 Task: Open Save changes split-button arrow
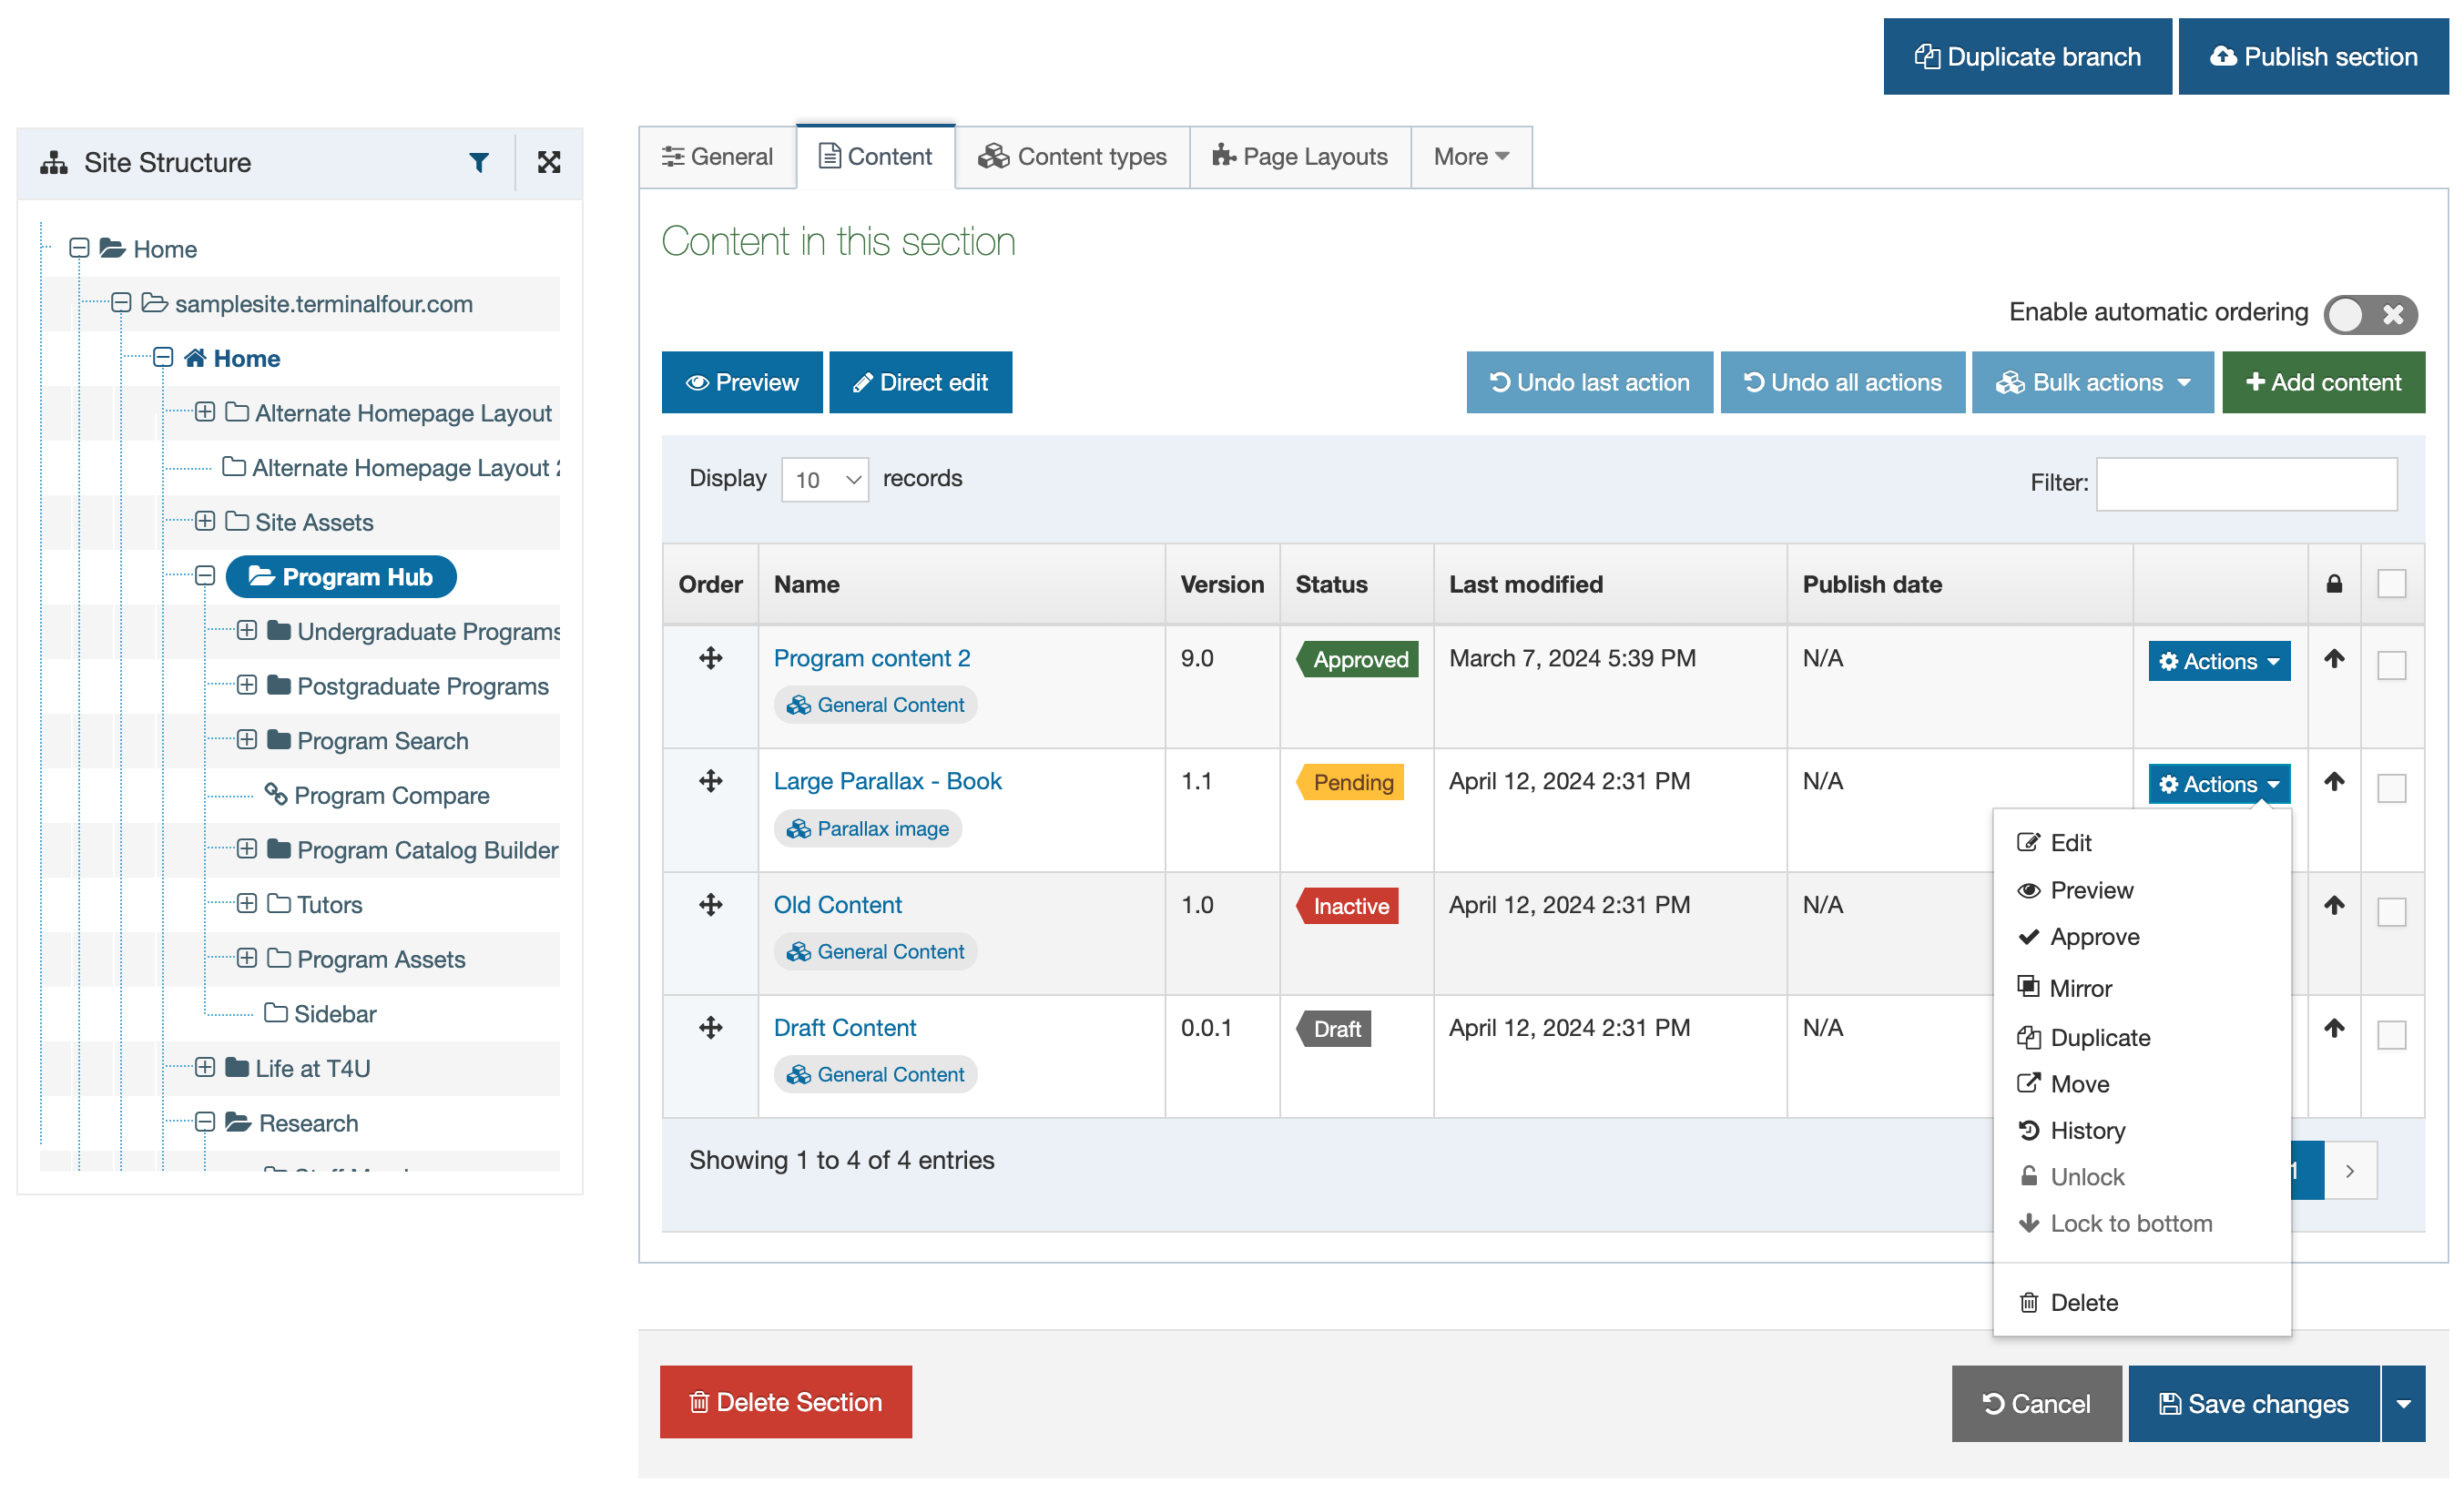coord(2404,1404)
